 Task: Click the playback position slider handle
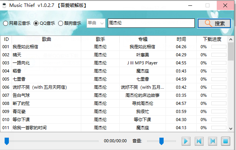(7, 141)
